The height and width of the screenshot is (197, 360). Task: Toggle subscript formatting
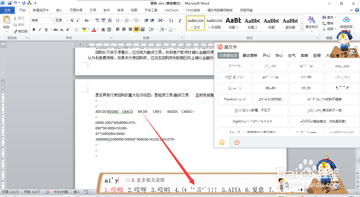[x=62, y=29]
